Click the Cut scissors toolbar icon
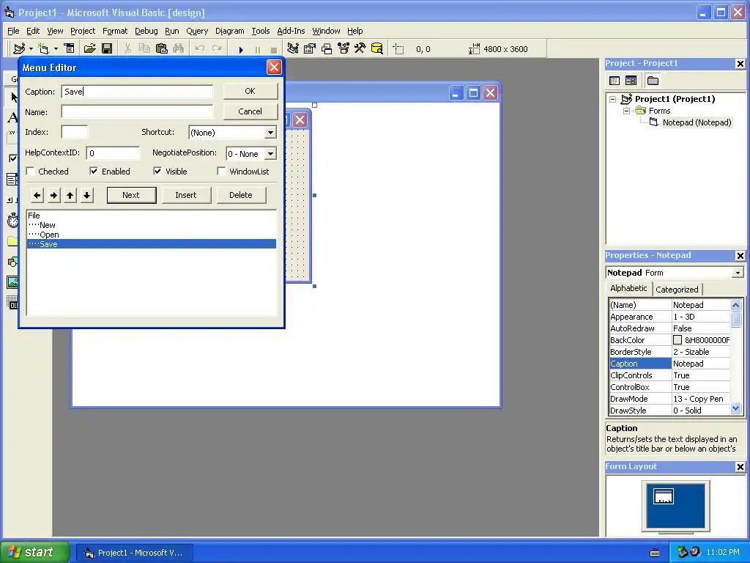This screenshot has width=750, height=563. point(127,48)
